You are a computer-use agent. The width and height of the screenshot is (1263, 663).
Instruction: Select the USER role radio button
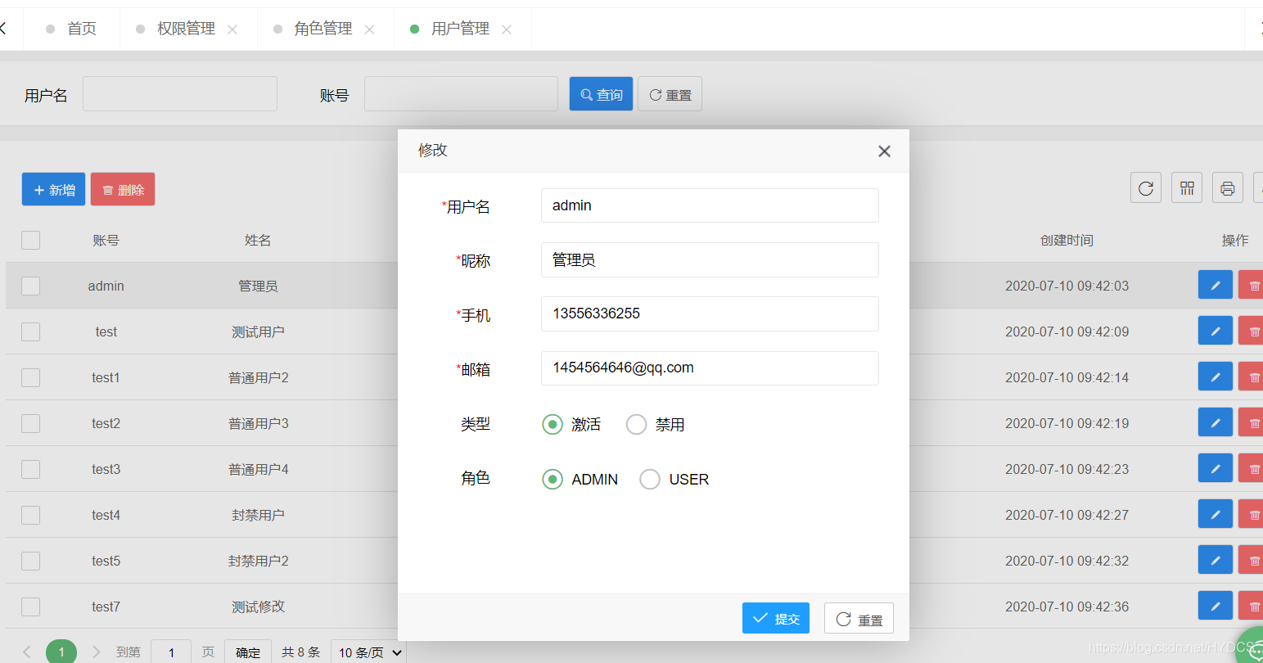pyautogui.click(x=649, y=479)
